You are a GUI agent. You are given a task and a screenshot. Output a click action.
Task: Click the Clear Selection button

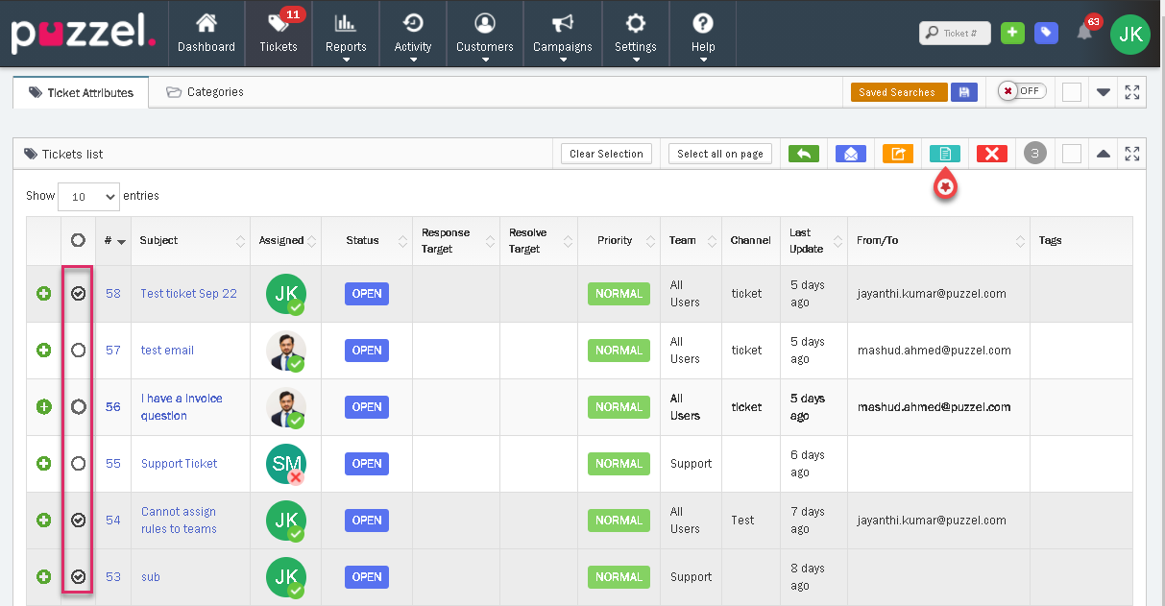(x=606, y=154)
